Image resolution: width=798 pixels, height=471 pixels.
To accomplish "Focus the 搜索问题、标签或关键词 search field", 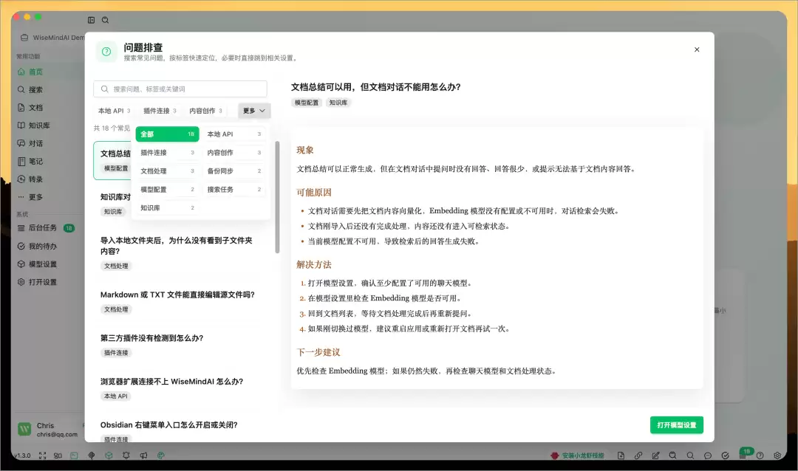I will [x=180, y=89].
